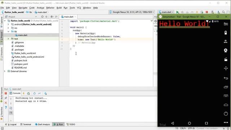
Task: Toggle scroll-to-end icon in console gutter
Action: pos(11,113)
